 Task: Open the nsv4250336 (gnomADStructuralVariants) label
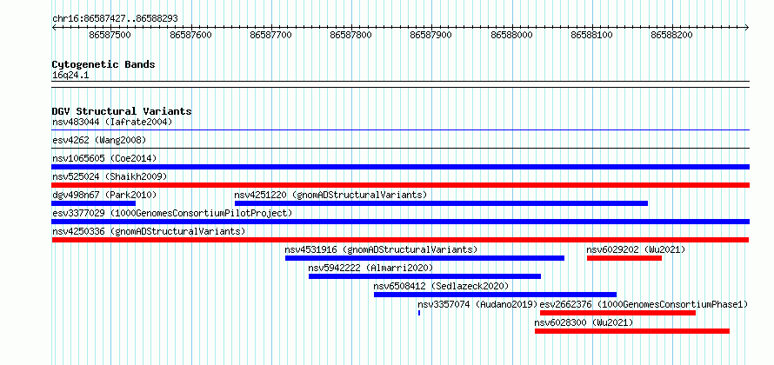149,231
